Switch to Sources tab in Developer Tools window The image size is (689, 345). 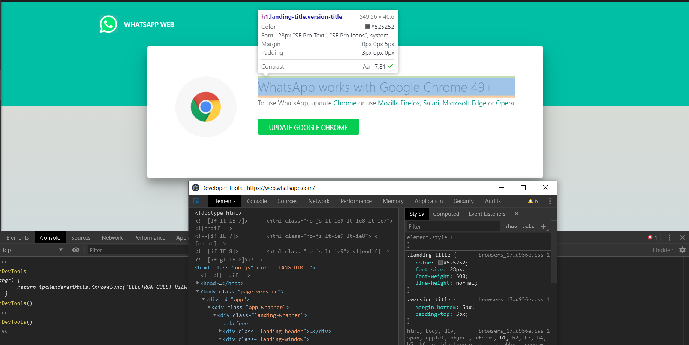[288, 201]
